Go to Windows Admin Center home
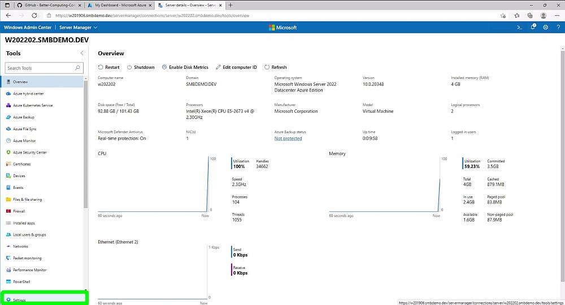This screenshot has width=565, height=305. 28,27
